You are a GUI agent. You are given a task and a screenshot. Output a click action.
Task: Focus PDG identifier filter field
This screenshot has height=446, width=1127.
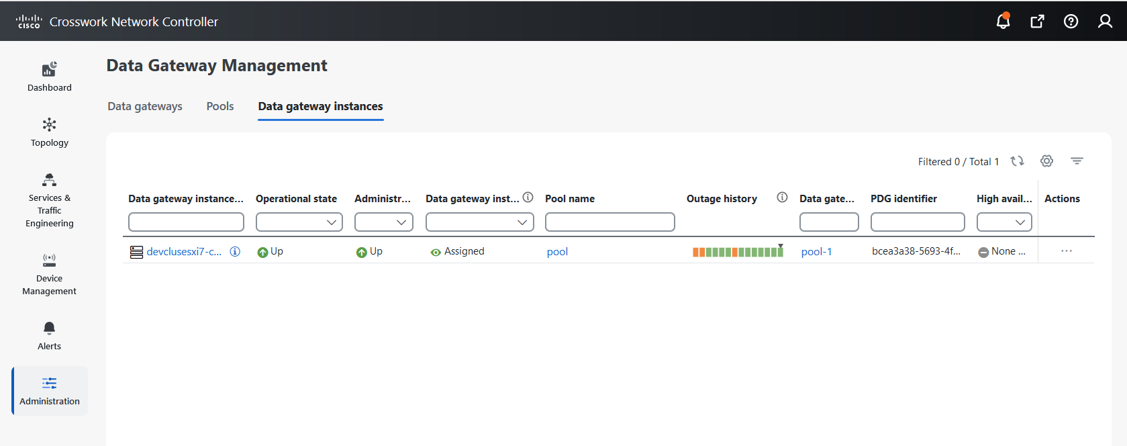918,222
